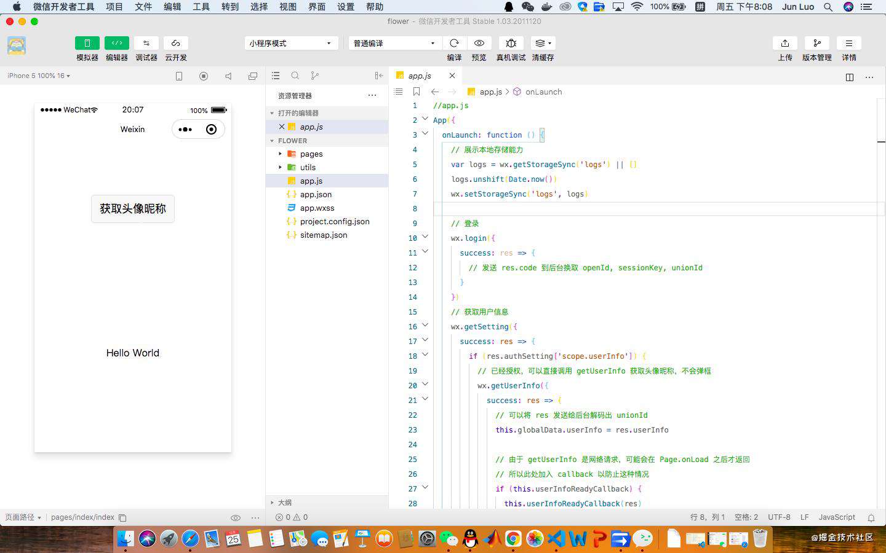
Task: Collapse the sidebar panel icon
Action: coord(379,76)
